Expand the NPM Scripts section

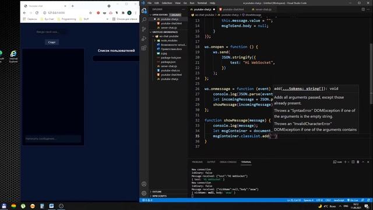(x=159, y=196)
